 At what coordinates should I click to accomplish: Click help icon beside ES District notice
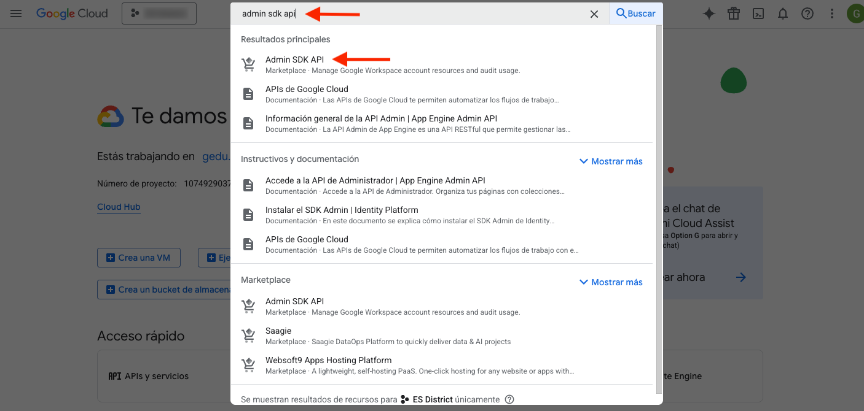pos(509,399)
